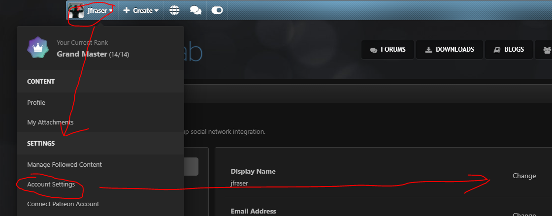Click the Display Name value jfraser
This screenshot has width=552, height=216.
[x=239, y=184]
